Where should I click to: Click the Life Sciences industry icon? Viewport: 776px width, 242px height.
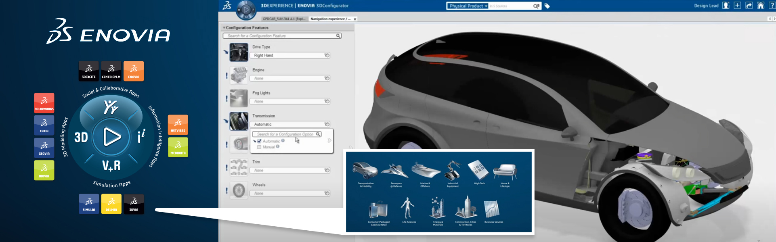(408, 208)
